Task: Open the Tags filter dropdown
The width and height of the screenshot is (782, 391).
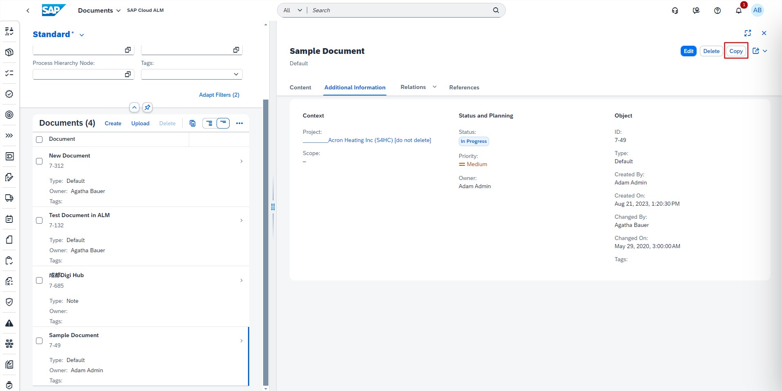Action: tap(236, 74)
